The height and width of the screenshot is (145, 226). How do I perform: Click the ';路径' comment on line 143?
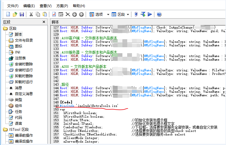point(64,84)
